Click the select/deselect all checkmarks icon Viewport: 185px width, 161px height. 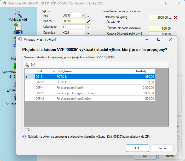[33, 64]
